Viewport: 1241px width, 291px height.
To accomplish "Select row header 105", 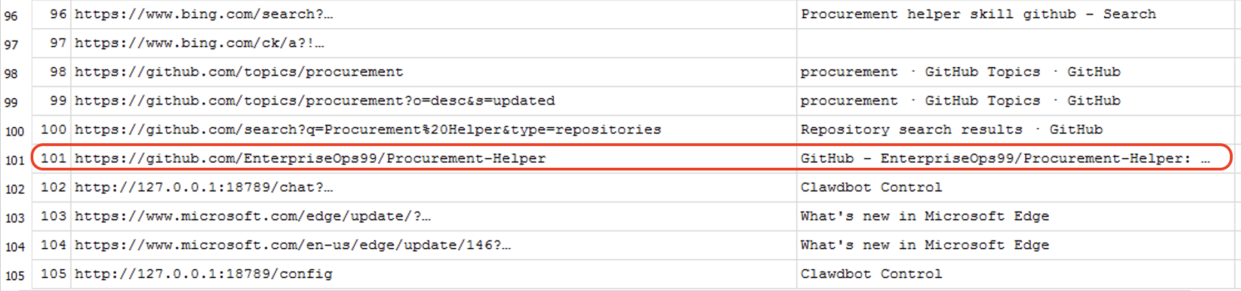I will (15, 276).
